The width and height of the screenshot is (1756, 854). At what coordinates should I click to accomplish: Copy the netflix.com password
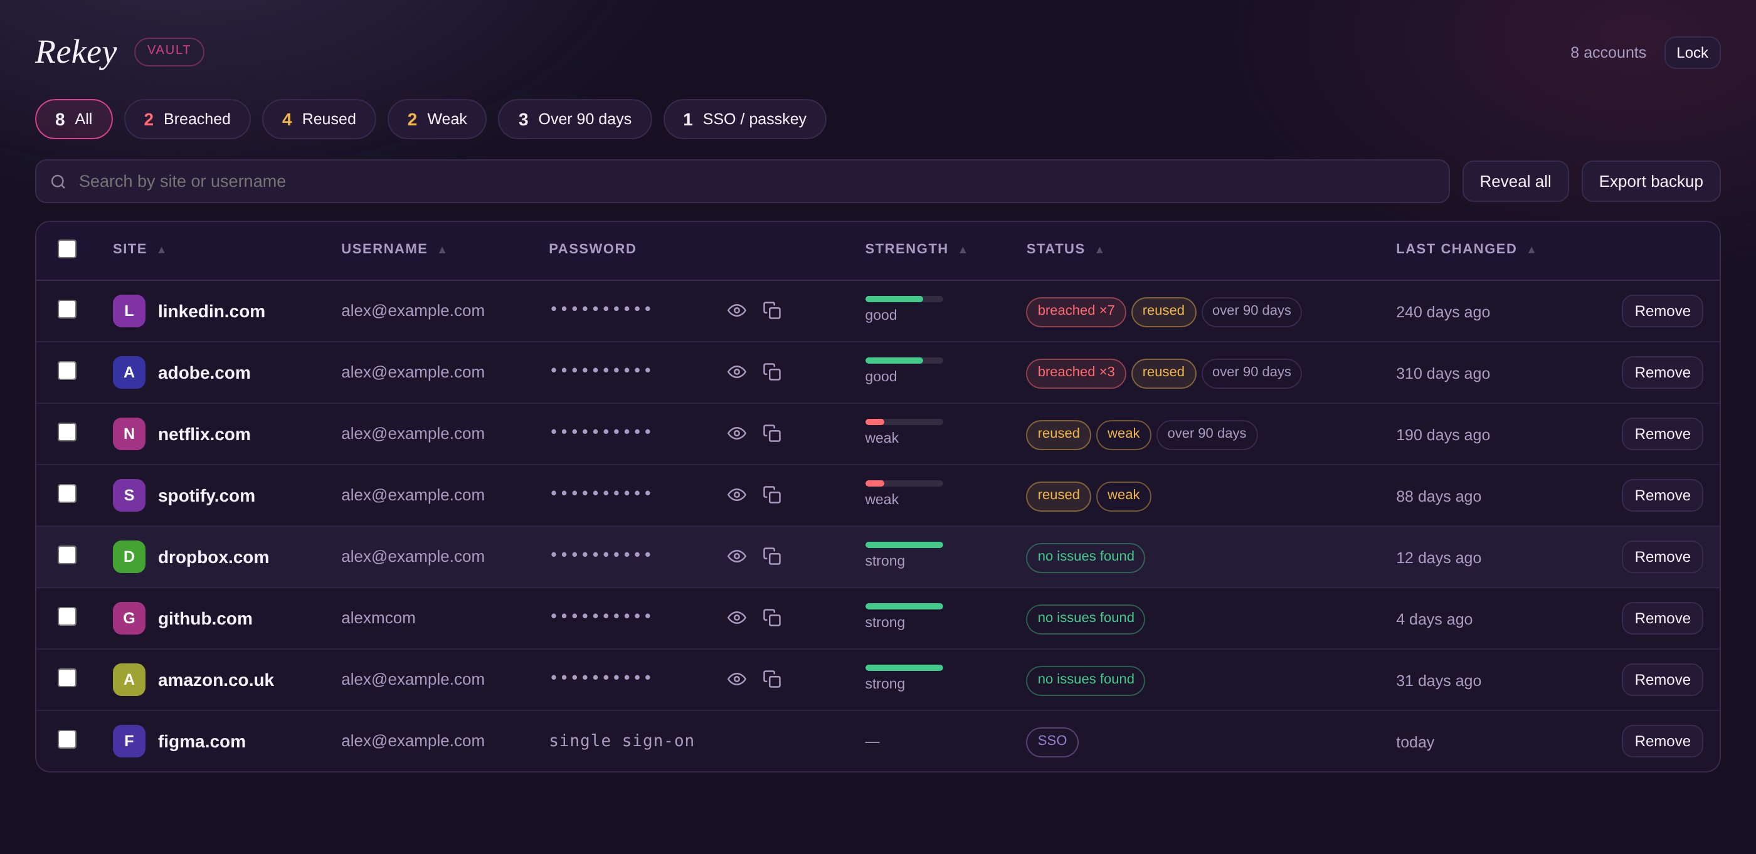click(771, 433)
